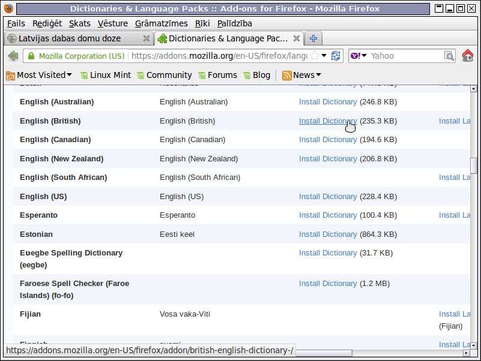Close the Latvijas dabas domu doze tab
This screenshot has height=361, width=481.
point(147,38)
